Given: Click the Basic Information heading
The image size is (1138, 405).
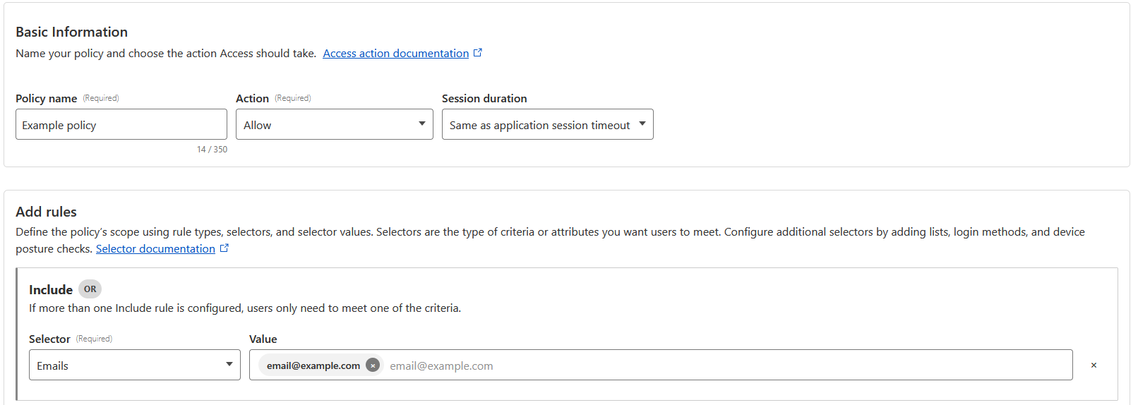Looking at the screenshot, I should [71, 32].
